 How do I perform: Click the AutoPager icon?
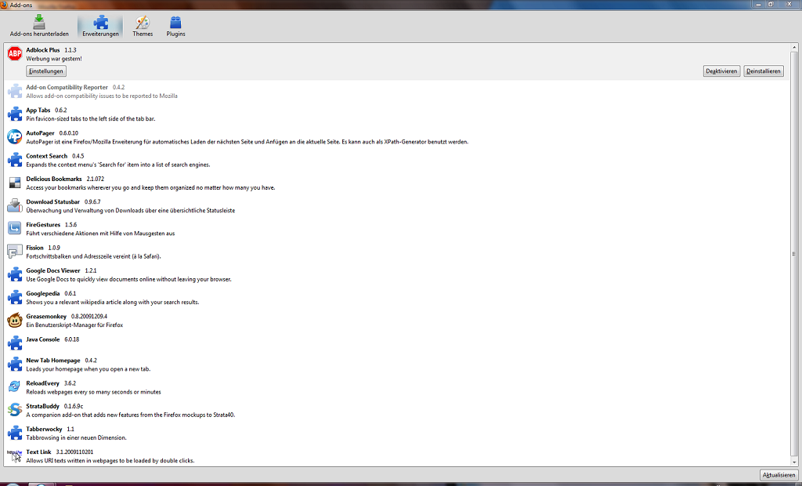(x=15, y=136)
